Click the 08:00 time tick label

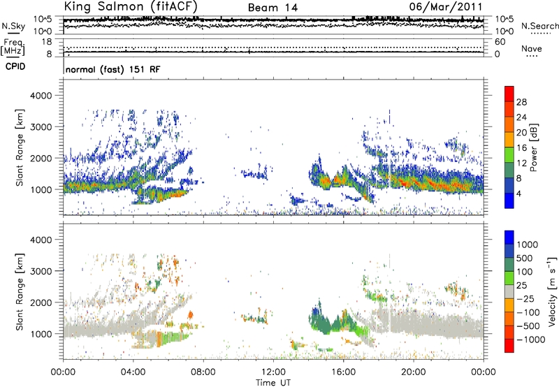coord(203,372)
